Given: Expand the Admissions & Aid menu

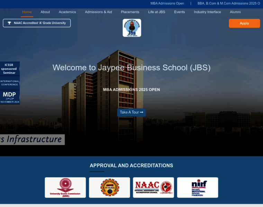Looking at the screenshot, I should coord(99,12).
